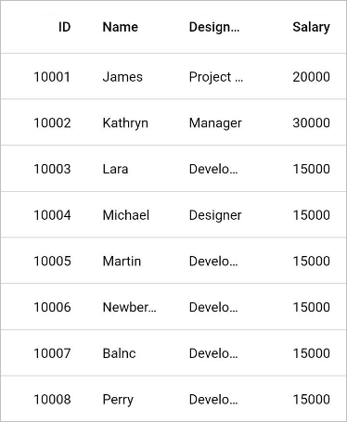
Task: Click the truncated Designation column header
Action: [216, 27]
